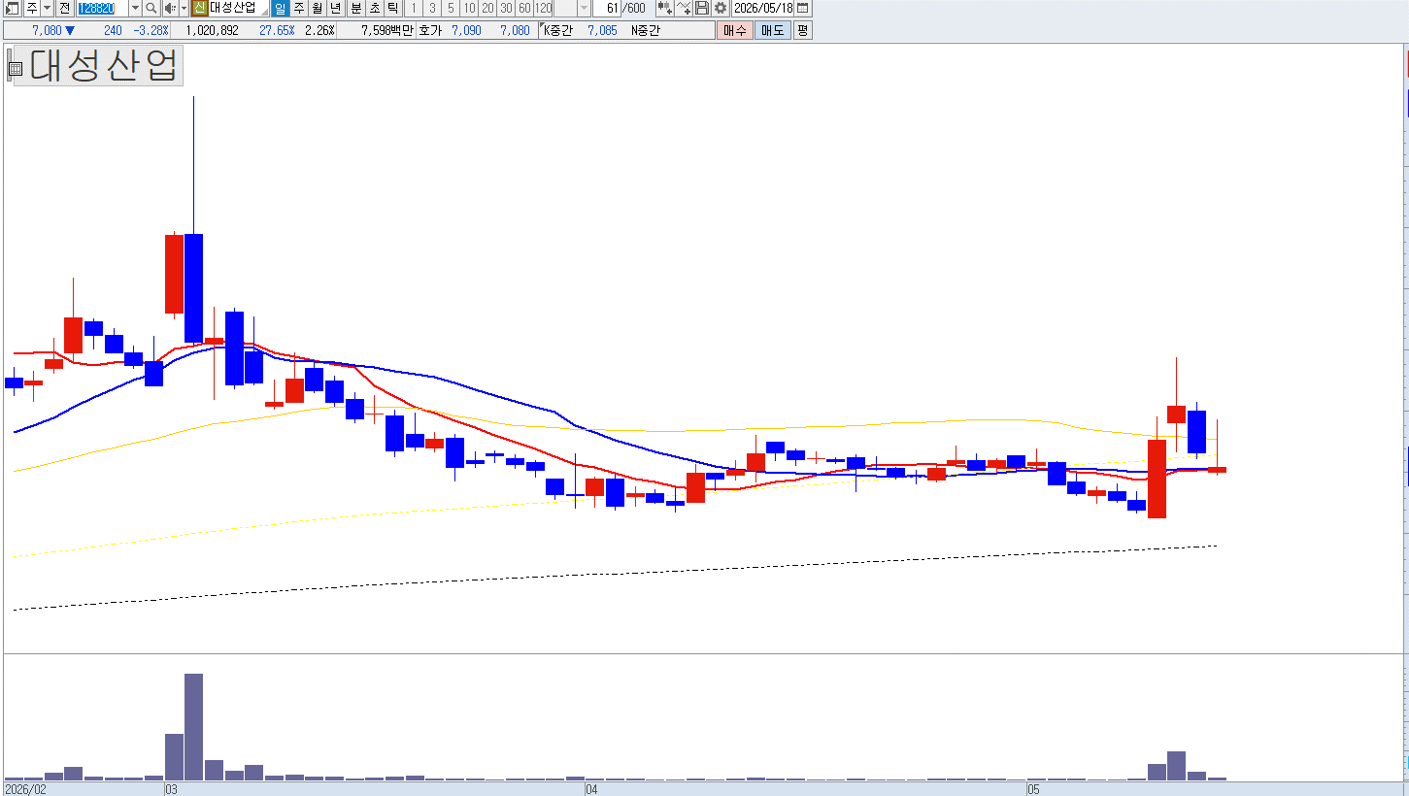Select interval 10 button
1409x796 pixels.
coord(469,8)
